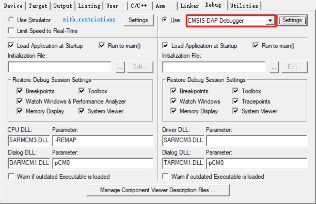Click the Driver DLL field on right
This screenshot has width=316, height=204.
tap(183, 140)
